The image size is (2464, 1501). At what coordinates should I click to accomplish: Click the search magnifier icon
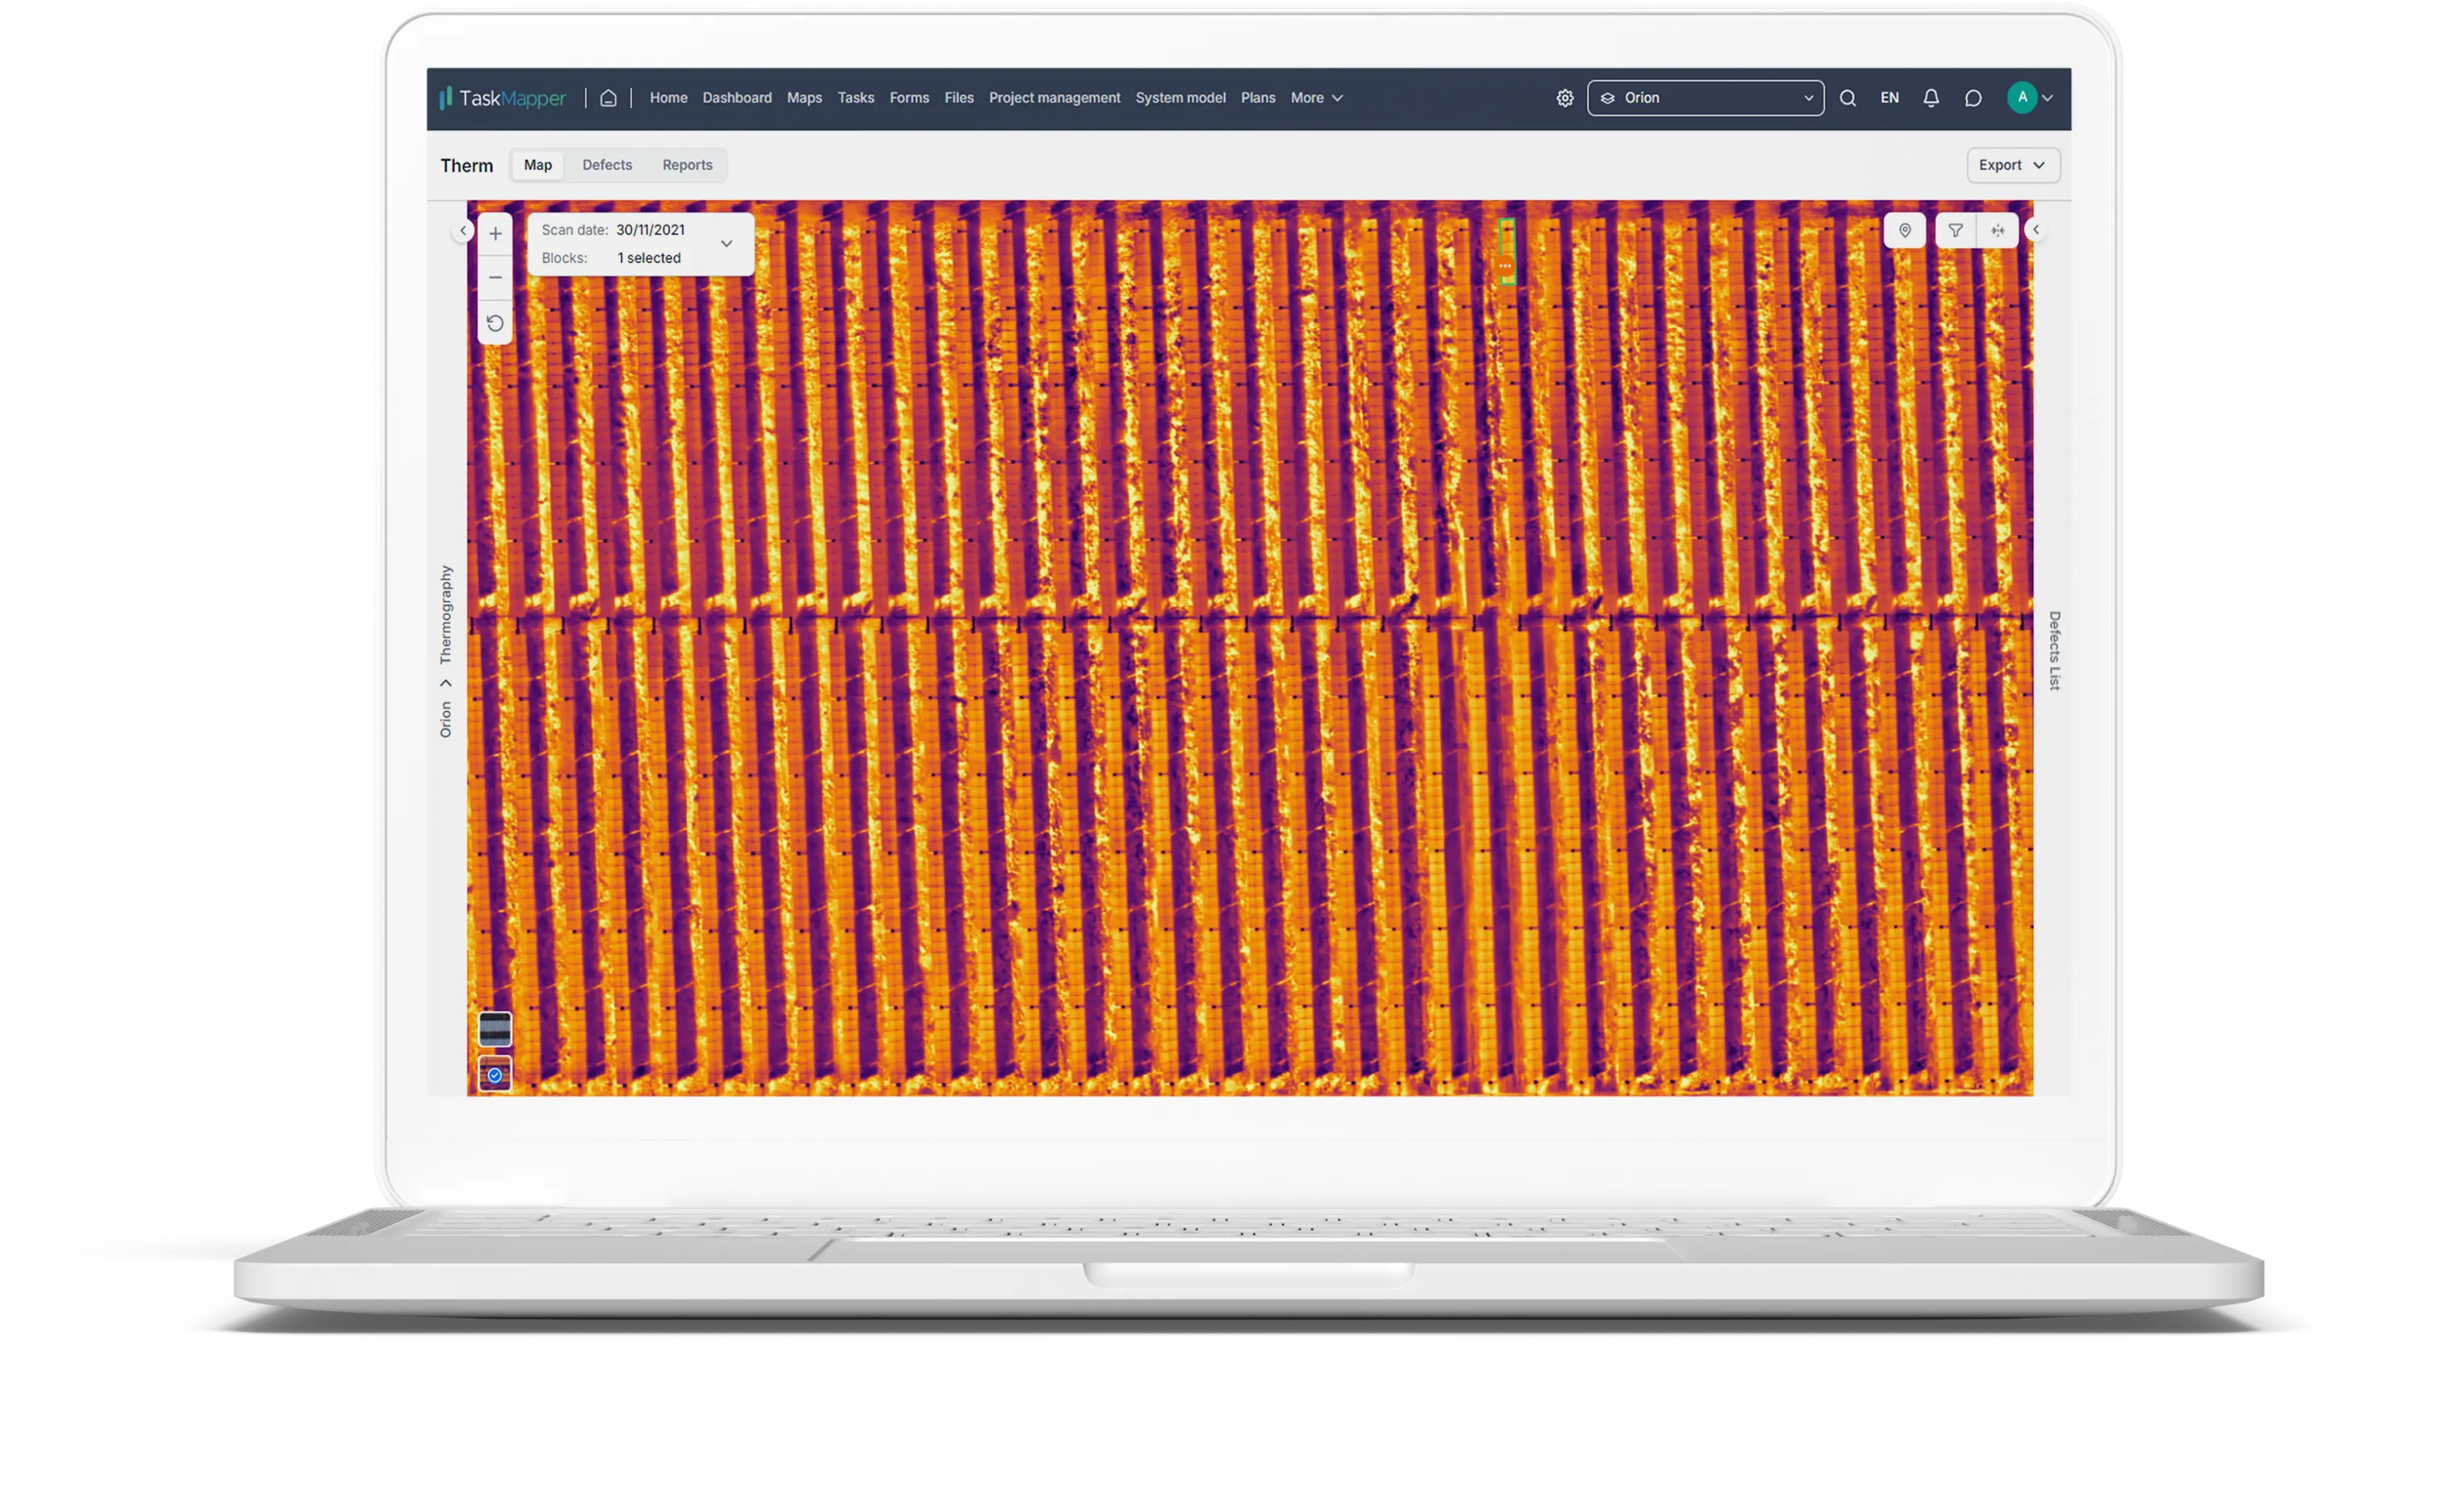[1848, 98]
